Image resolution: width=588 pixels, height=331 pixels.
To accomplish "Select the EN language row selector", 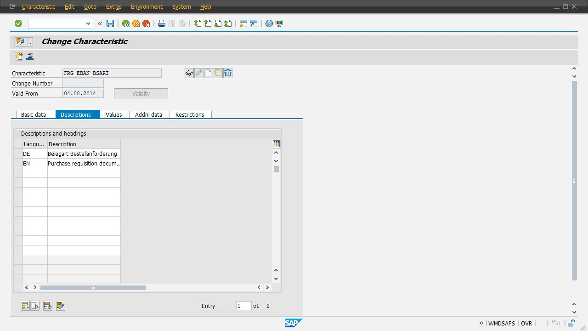I will (x=18, y=164).
